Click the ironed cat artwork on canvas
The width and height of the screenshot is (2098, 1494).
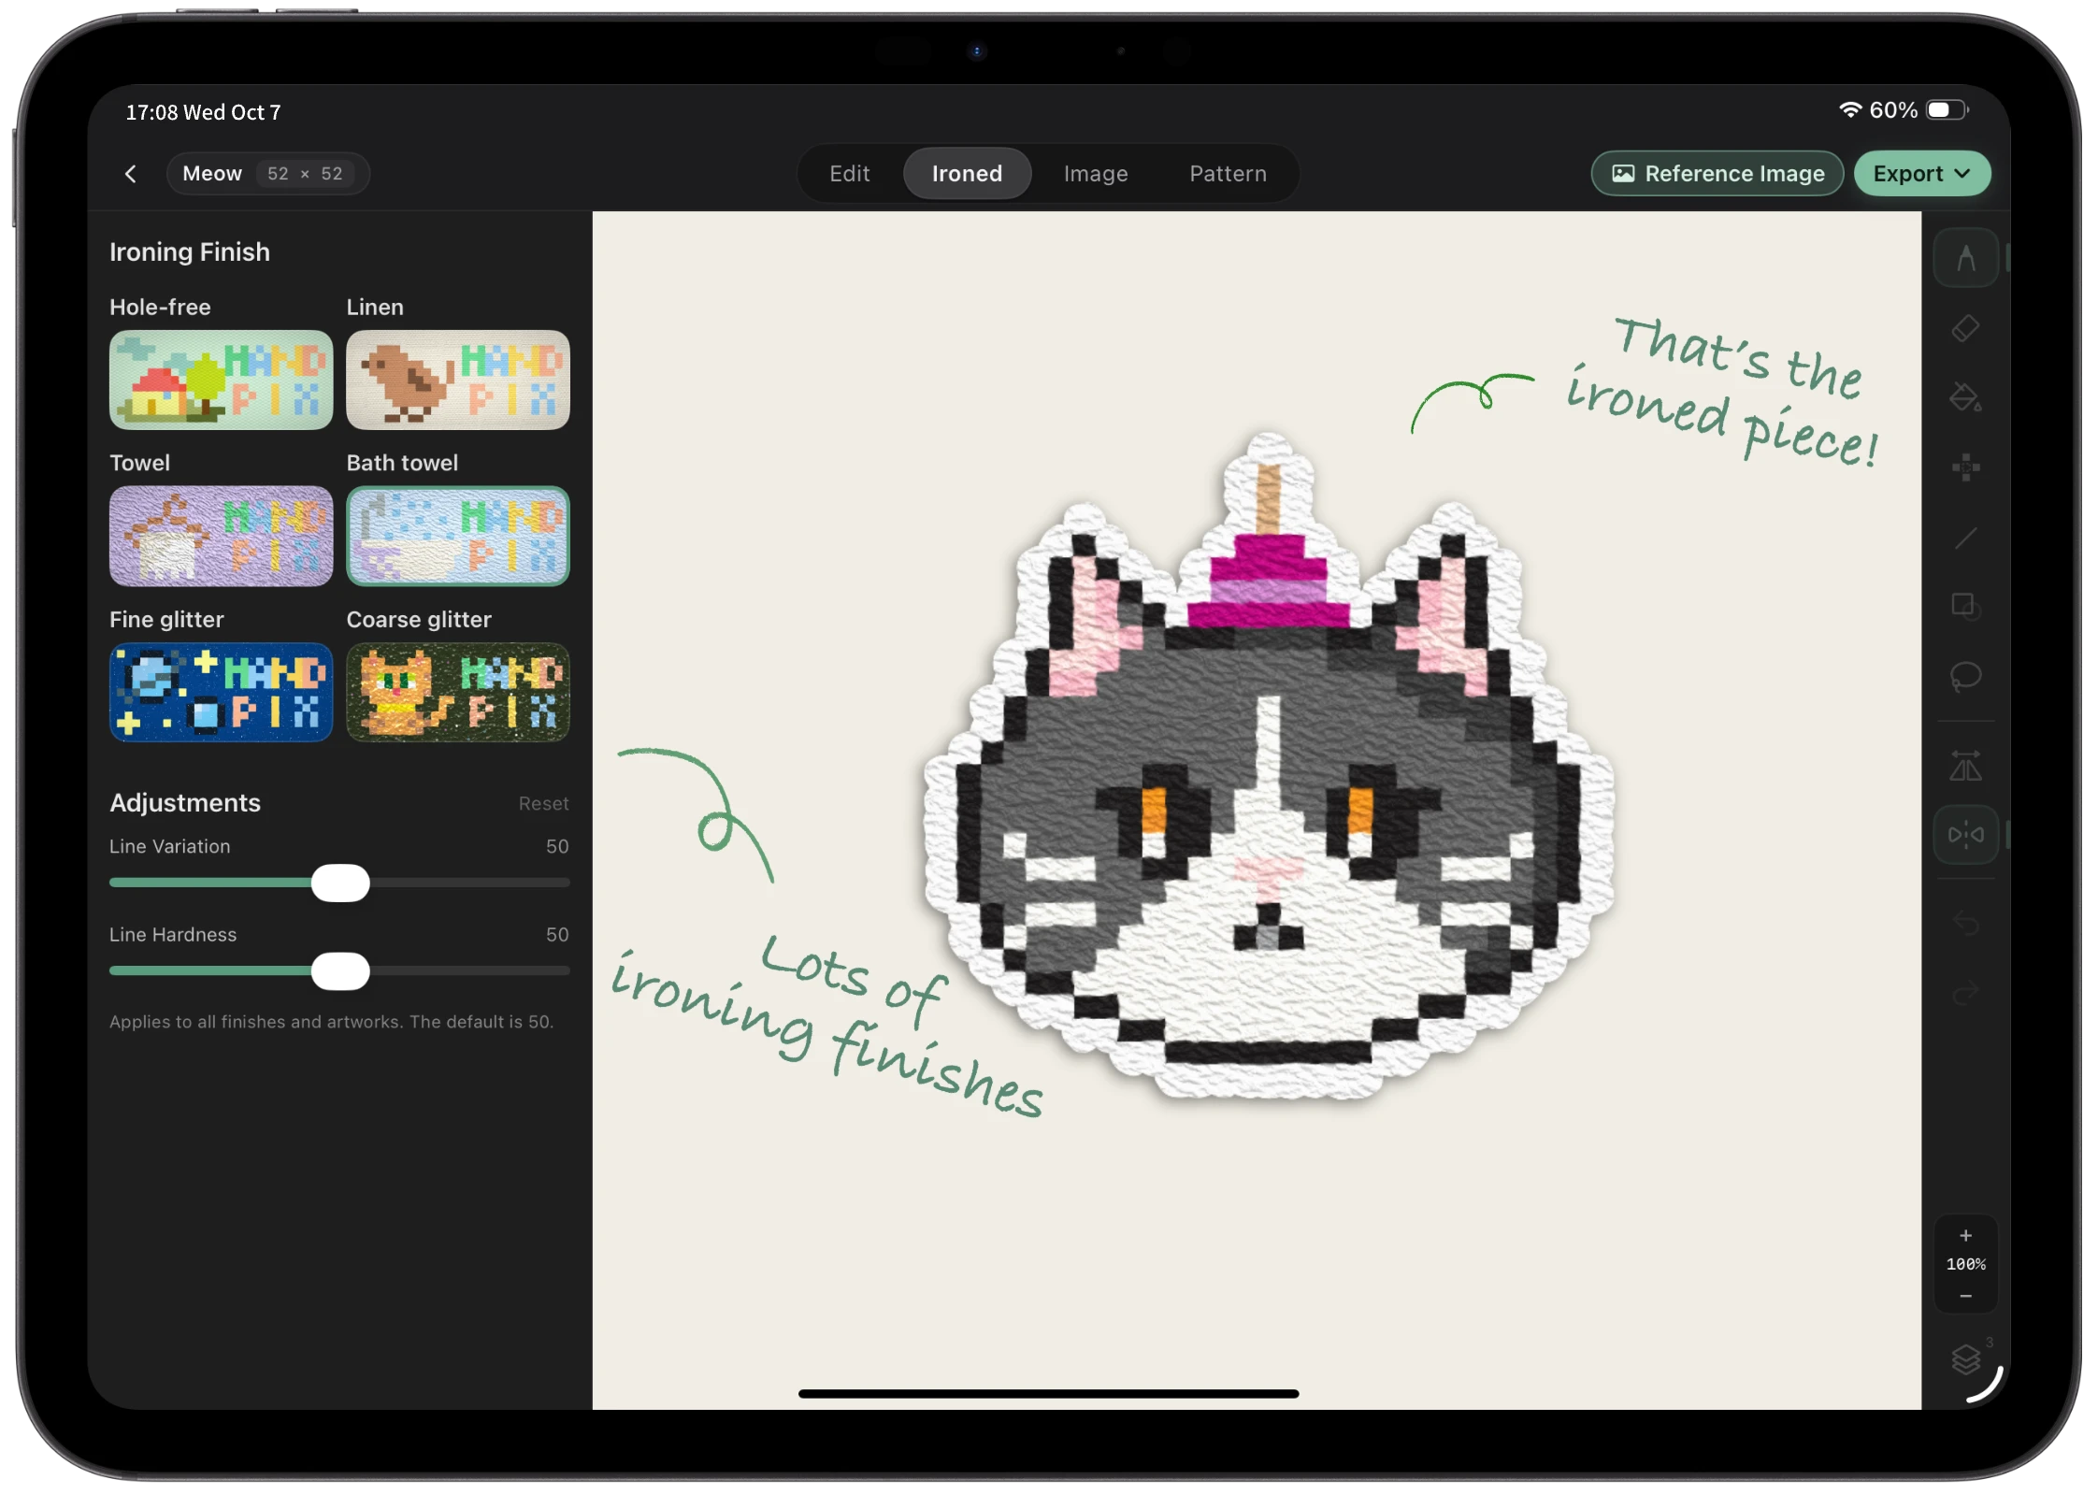pos(1269,766)
